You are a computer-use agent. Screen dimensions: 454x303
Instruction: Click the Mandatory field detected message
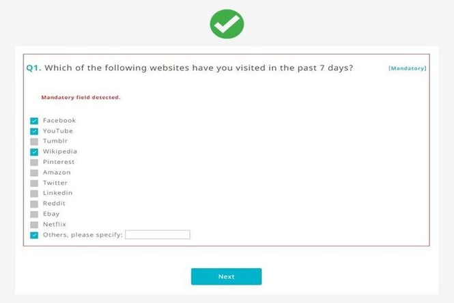[x=81, y=97]
